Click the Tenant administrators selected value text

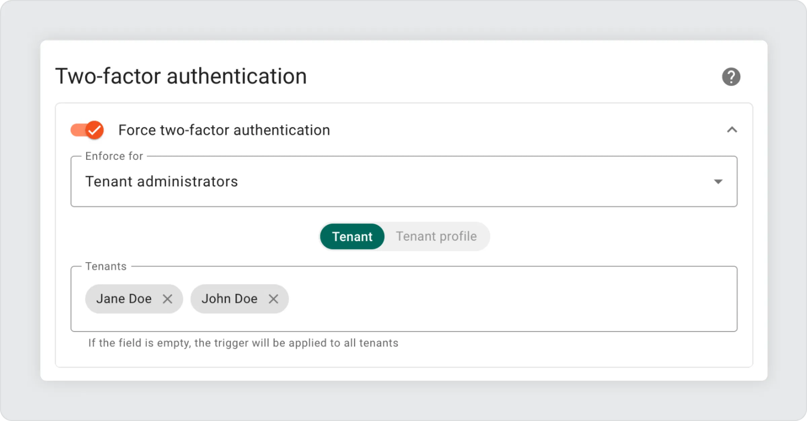point(161,182)
